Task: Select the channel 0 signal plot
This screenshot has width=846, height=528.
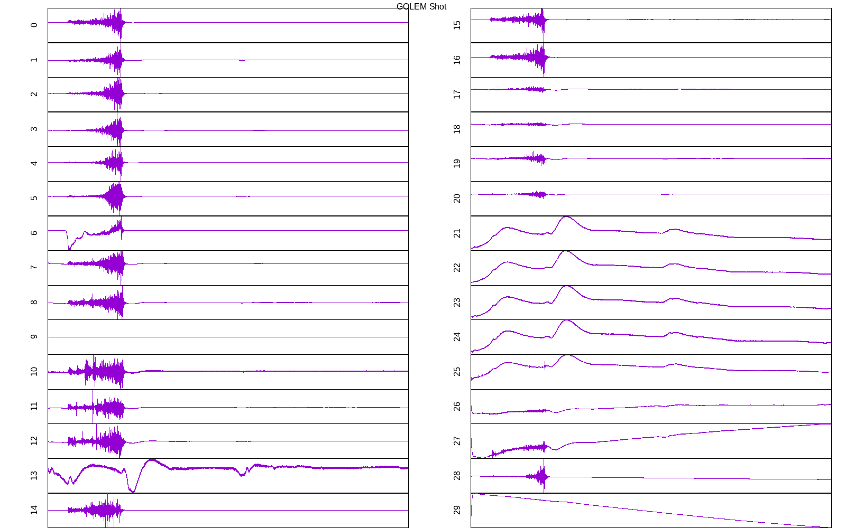Action: (x=228, y=25)
